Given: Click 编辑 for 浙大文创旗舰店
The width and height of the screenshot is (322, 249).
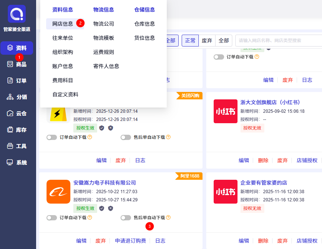Looking at the screenshot, I should 244,160.
